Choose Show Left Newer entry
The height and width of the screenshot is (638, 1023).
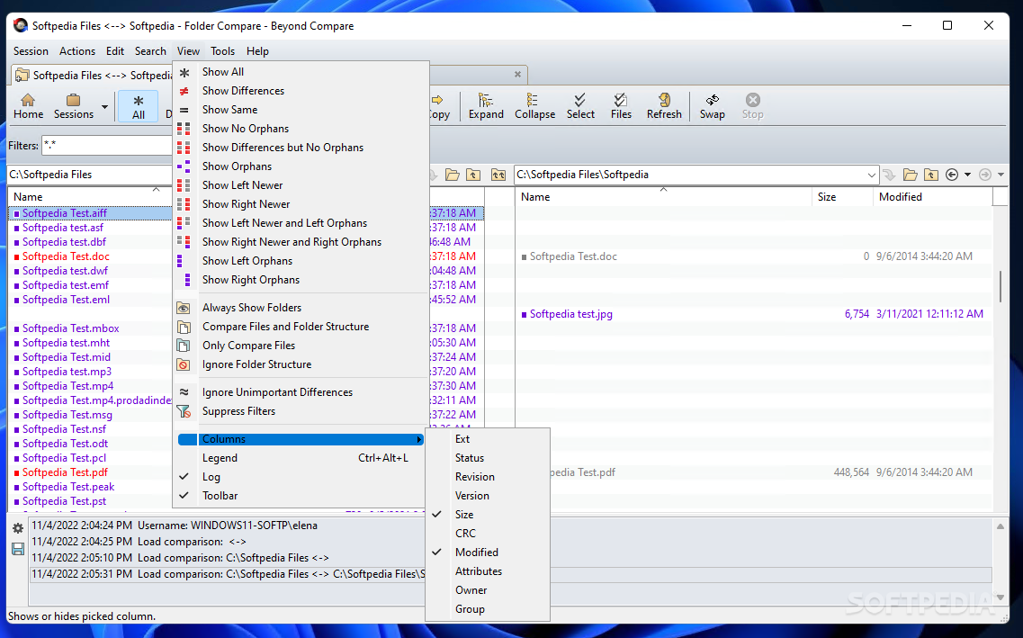(301, 185)
